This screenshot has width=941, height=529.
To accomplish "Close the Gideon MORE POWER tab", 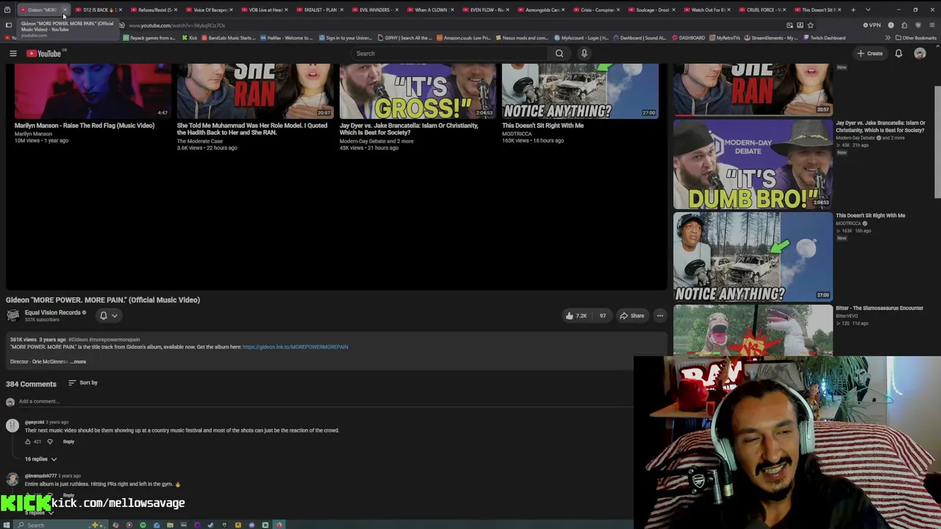I will coord(65,10).
